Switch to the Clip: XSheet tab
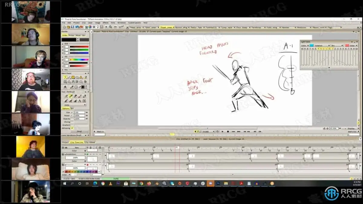 [90, 142]
